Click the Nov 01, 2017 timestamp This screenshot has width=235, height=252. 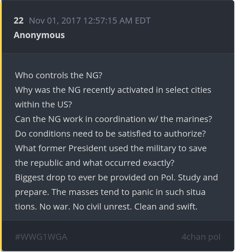pos(90,21)
